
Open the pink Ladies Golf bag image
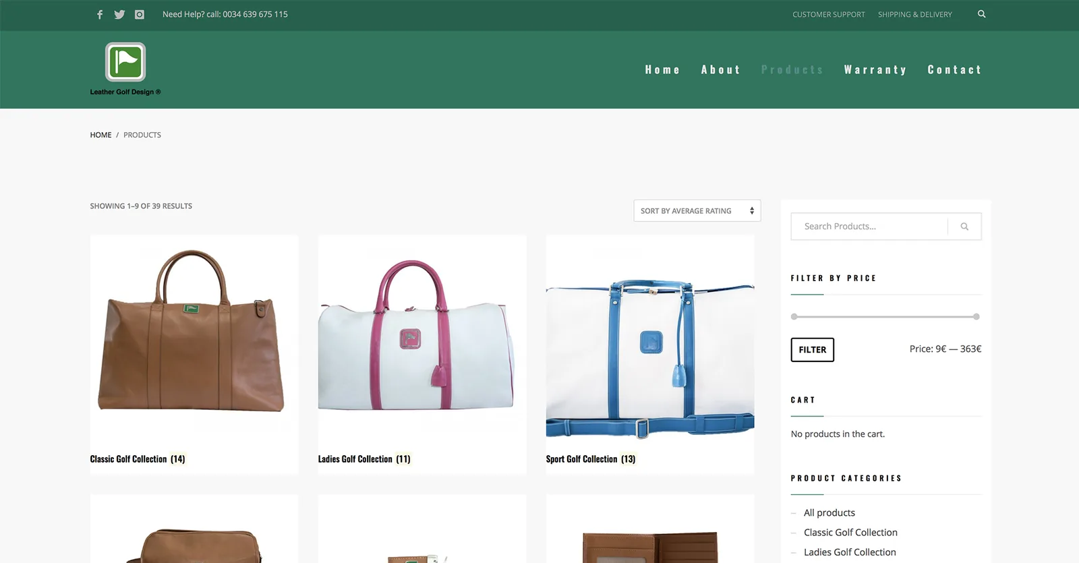422,339
